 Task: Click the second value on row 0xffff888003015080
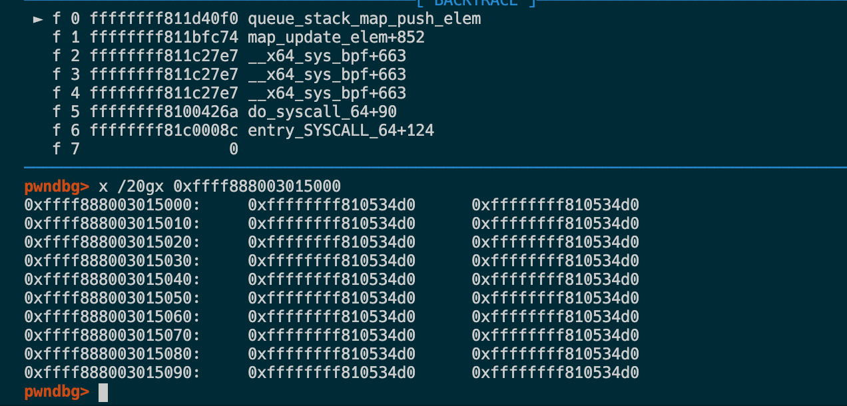click(x=555, y=354)
